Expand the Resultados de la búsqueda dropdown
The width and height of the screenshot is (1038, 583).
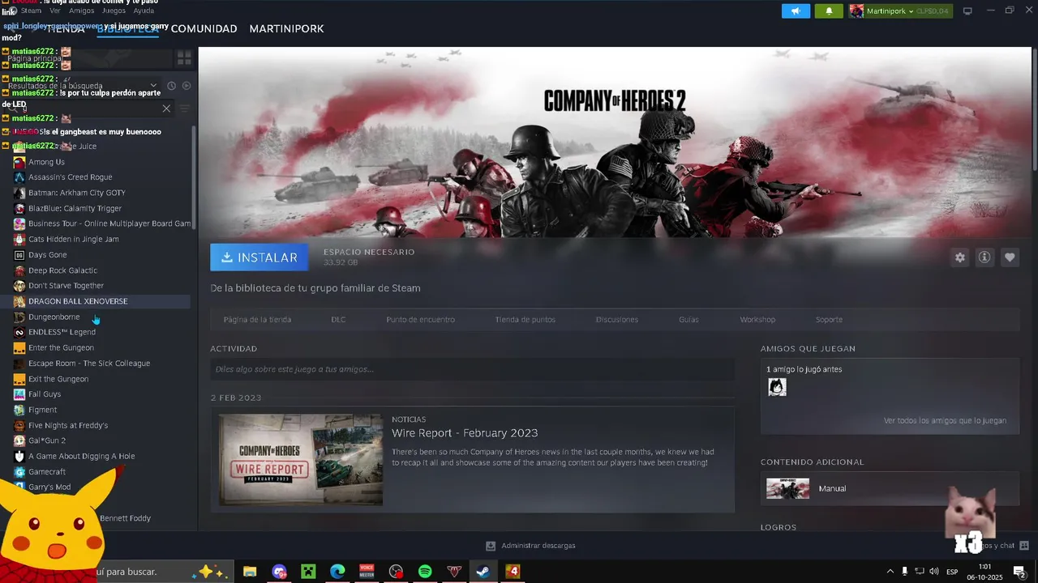[x=153, y=86]
